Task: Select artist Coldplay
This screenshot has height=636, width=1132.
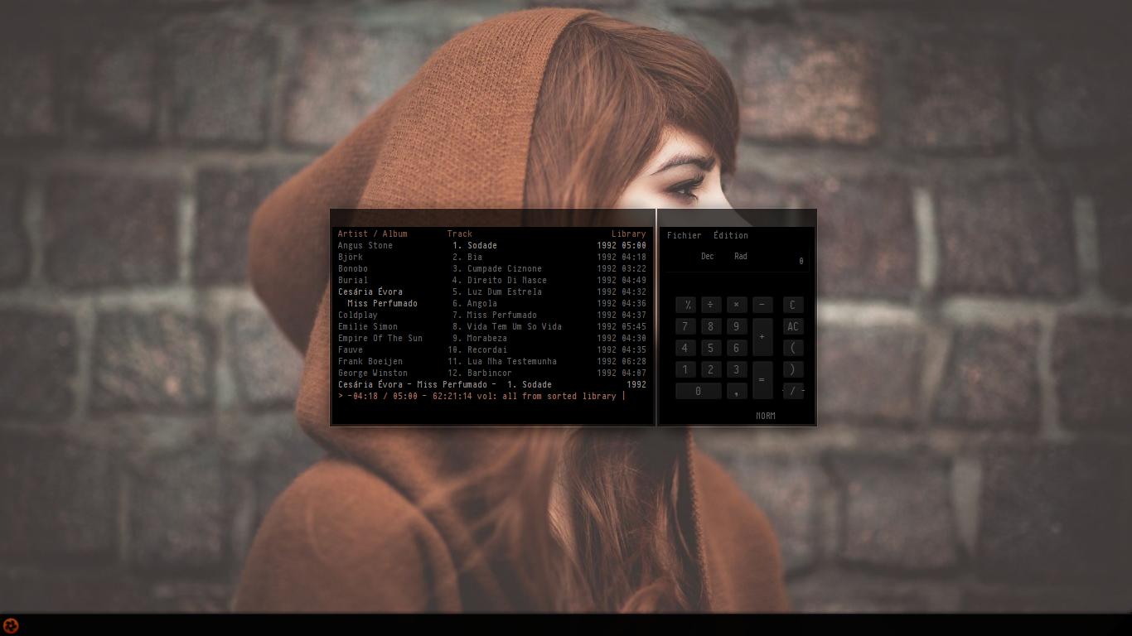Action: (358, 315)
